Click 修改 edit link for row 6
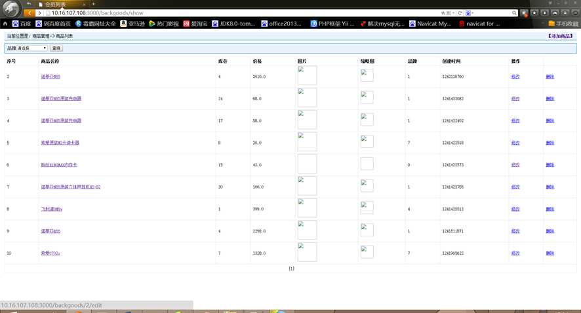Image resolution: width=581 pixels, height=313 pixels. point(515,165)
